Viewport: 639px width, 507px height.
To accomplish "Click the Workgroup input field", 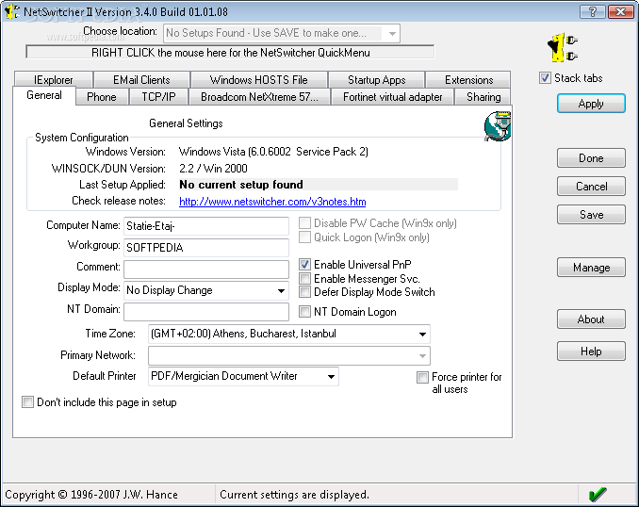I will pos(206,248).
